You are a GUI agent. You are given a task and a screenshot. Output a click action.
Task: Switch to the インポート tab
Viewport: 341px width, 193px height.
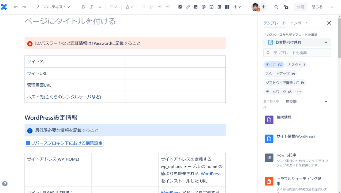tap(299, 23)
